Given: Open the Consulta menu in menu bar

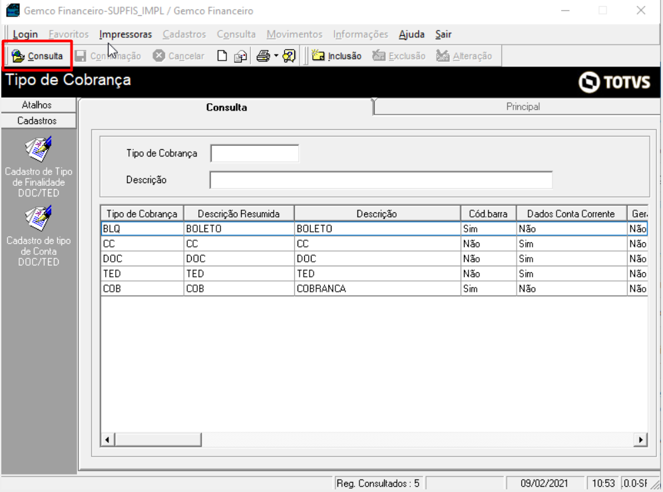Looking at the screenshot, I should [x=236, y=34].
